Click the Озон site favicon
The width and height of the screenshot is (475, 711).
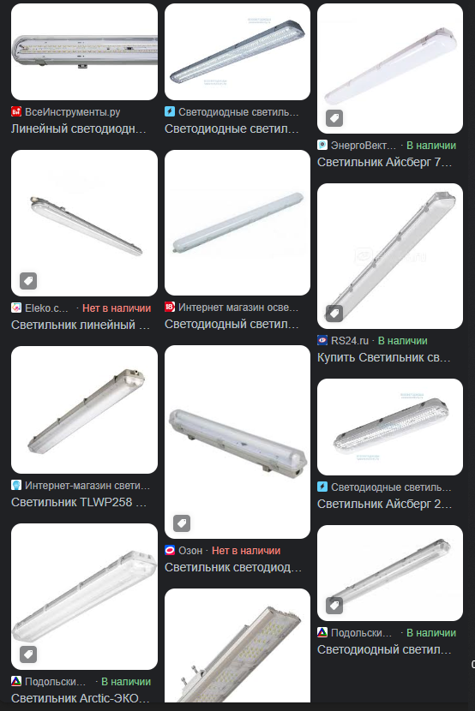170,551
